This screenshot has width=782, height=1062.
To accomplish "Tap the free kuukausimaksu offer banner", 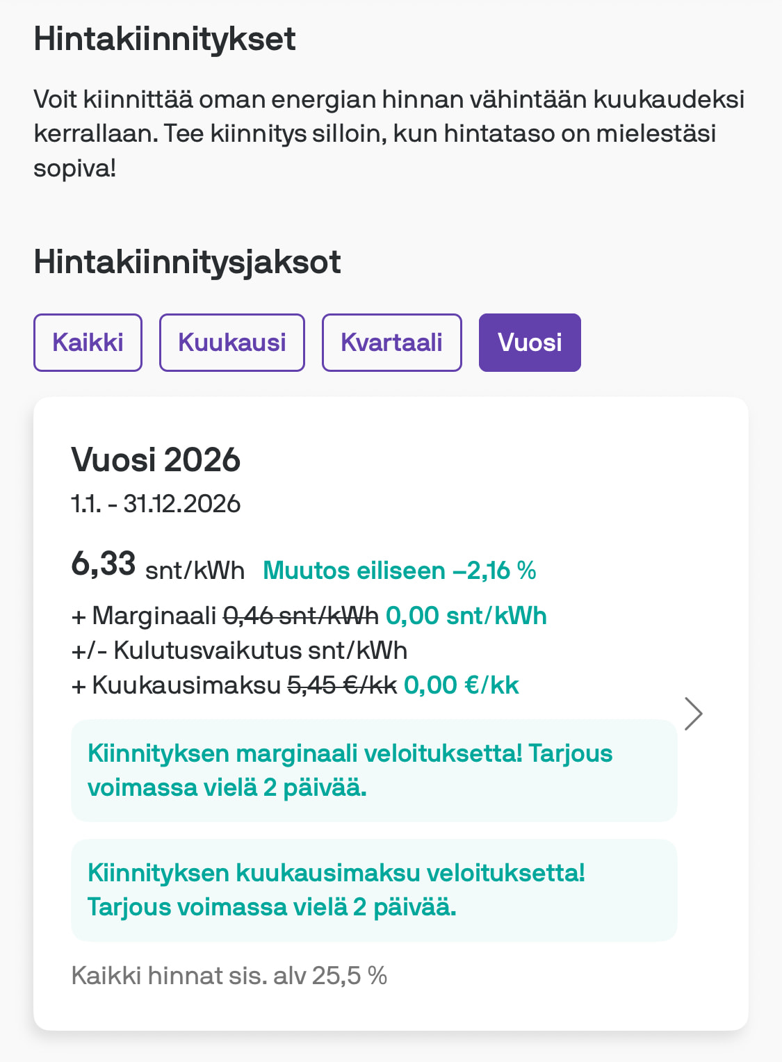I will point(374,890).
